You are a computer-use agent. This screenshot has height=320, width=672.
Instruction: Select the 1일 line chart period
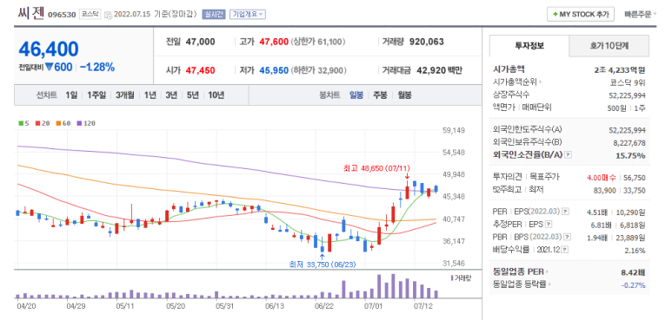[71, 95]
